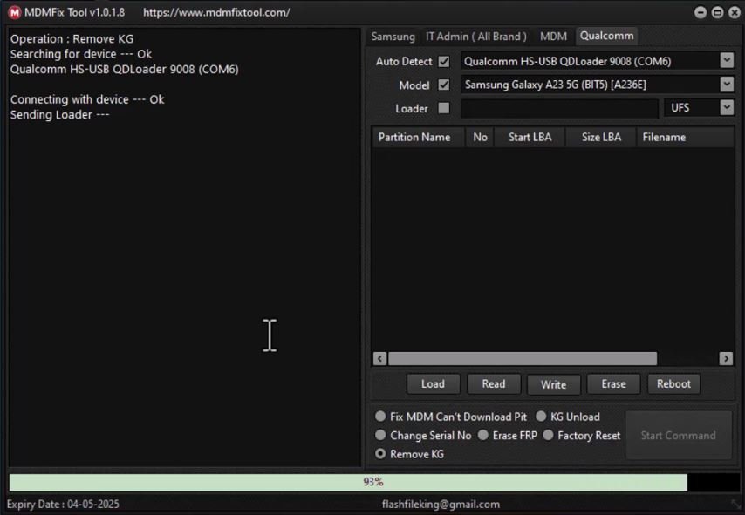Click the Reboot button
Screen dimensions: 745x515
point(673,384)
